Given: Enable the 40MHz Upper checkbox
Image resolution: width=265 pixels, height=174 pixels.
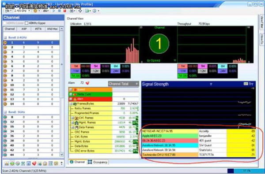Looking at the screenshot, I should click(x=26, y=23).
